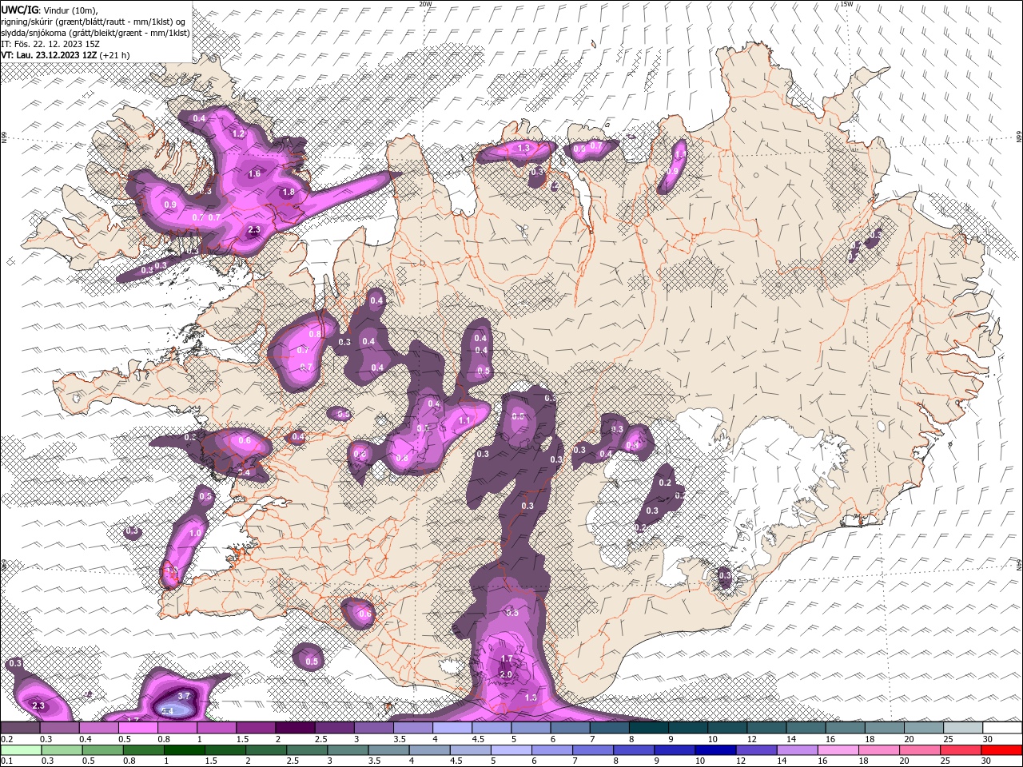Click the 'slydda/snjókoma (grátt/bleikt/grænt - mm/1klst)' line
The width and height of the screenshot is (1023, 767).
94,32
